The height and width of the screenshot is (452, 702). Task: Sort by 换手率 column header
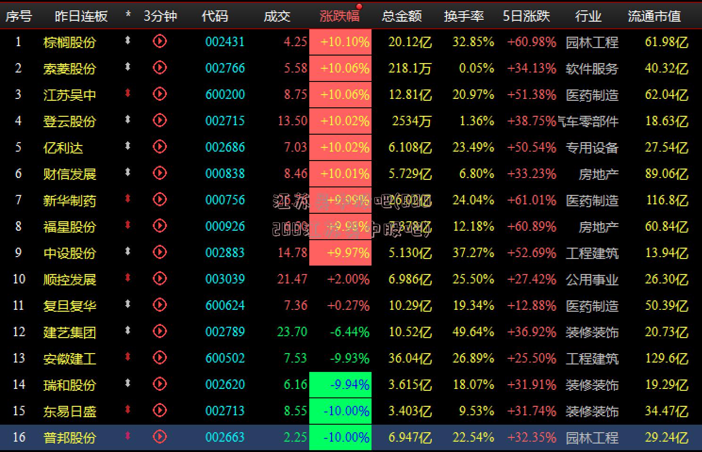point(464,16)
